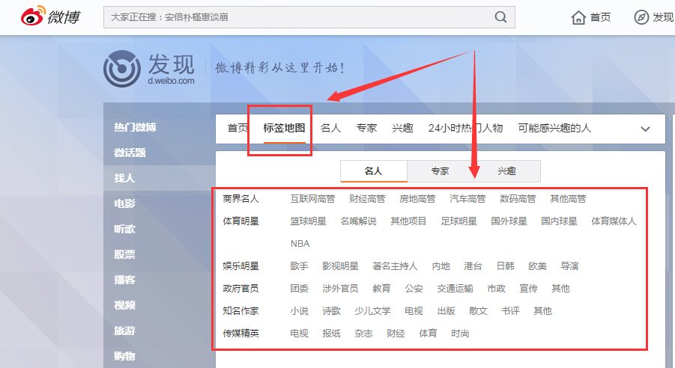Switch to the 标签地图 tab
Image resolution: width=675 pixels, height=368 pixels.
284,128
